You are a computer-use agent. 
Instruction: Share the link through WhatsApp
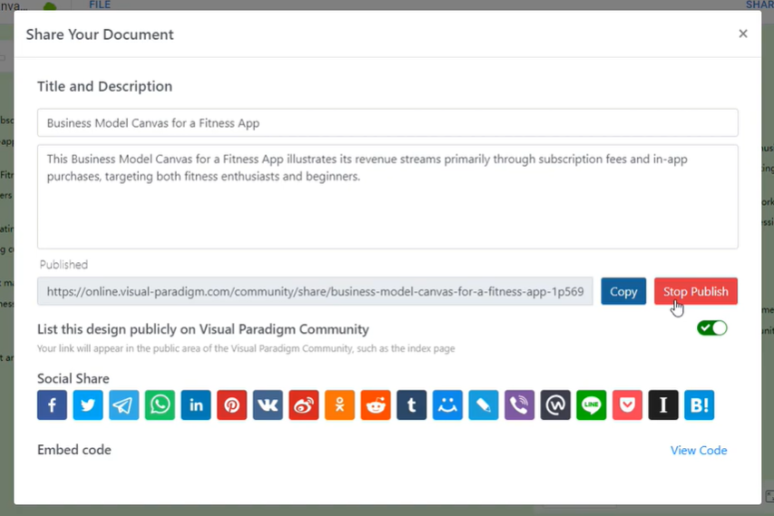160,404
